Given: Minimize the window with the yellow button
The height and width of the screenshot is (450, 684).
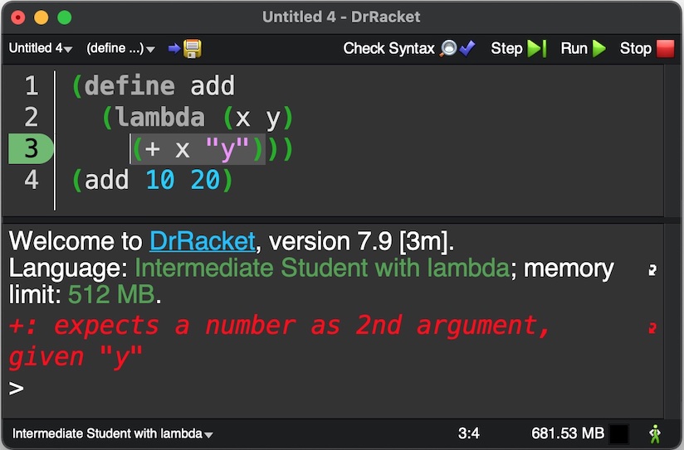Looking at the screenshot, I should tap(42, 17).
